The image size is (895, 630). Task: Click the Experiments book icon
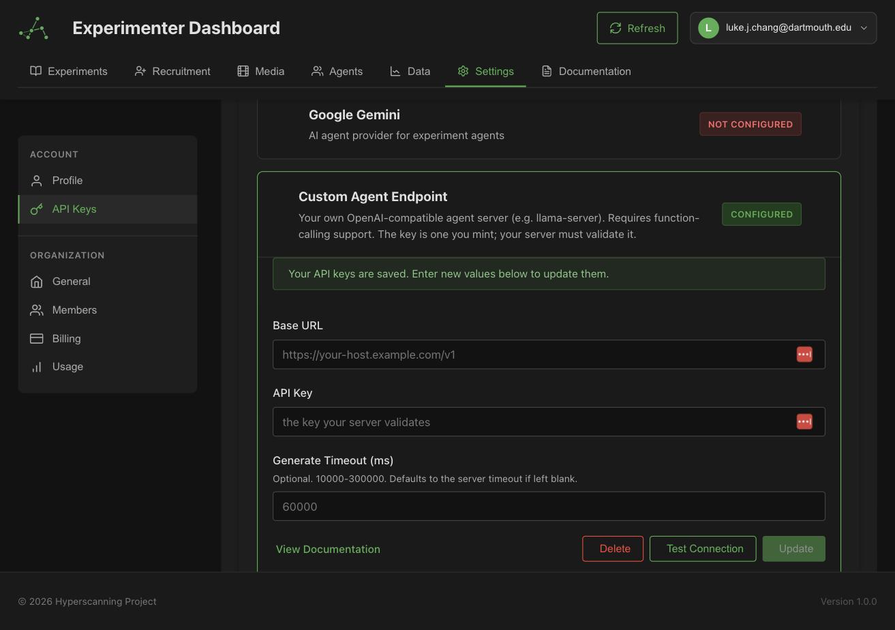[36, 71]
